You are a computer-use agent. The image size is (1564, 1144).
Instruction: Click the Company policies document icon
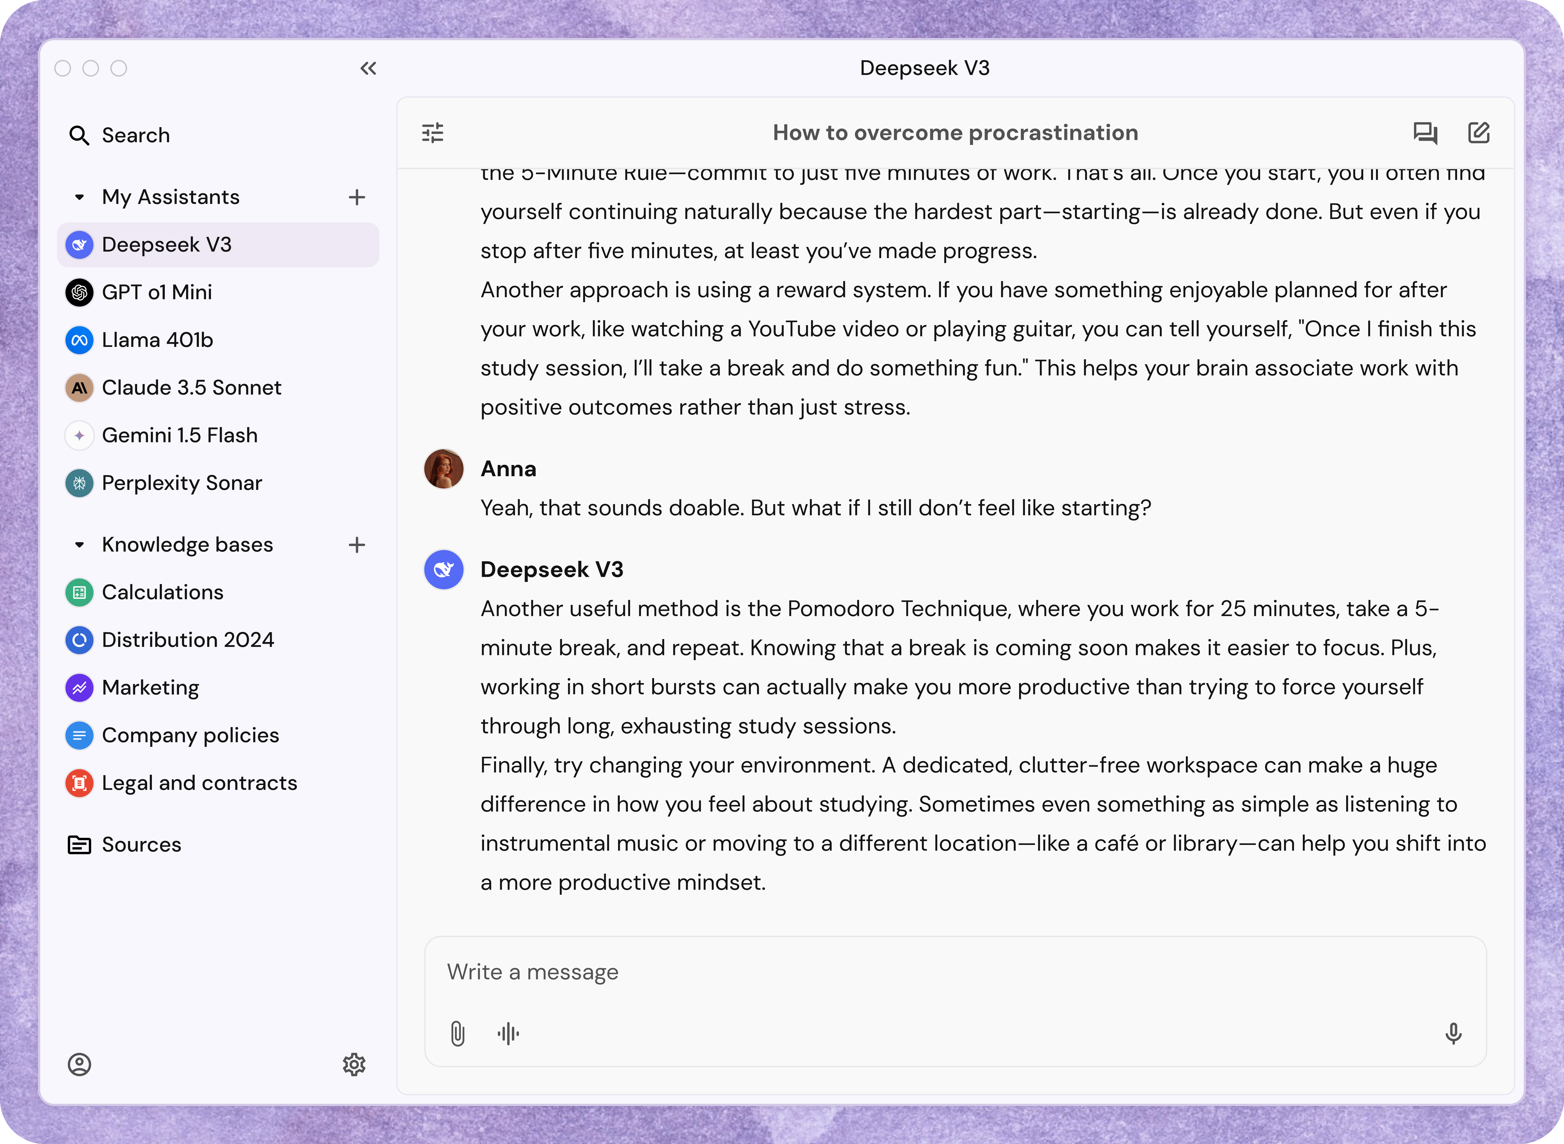(x=80, y=735)
